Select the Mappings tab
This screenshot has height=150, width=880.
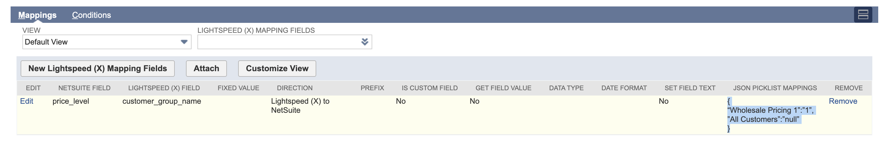click(37, 15)
